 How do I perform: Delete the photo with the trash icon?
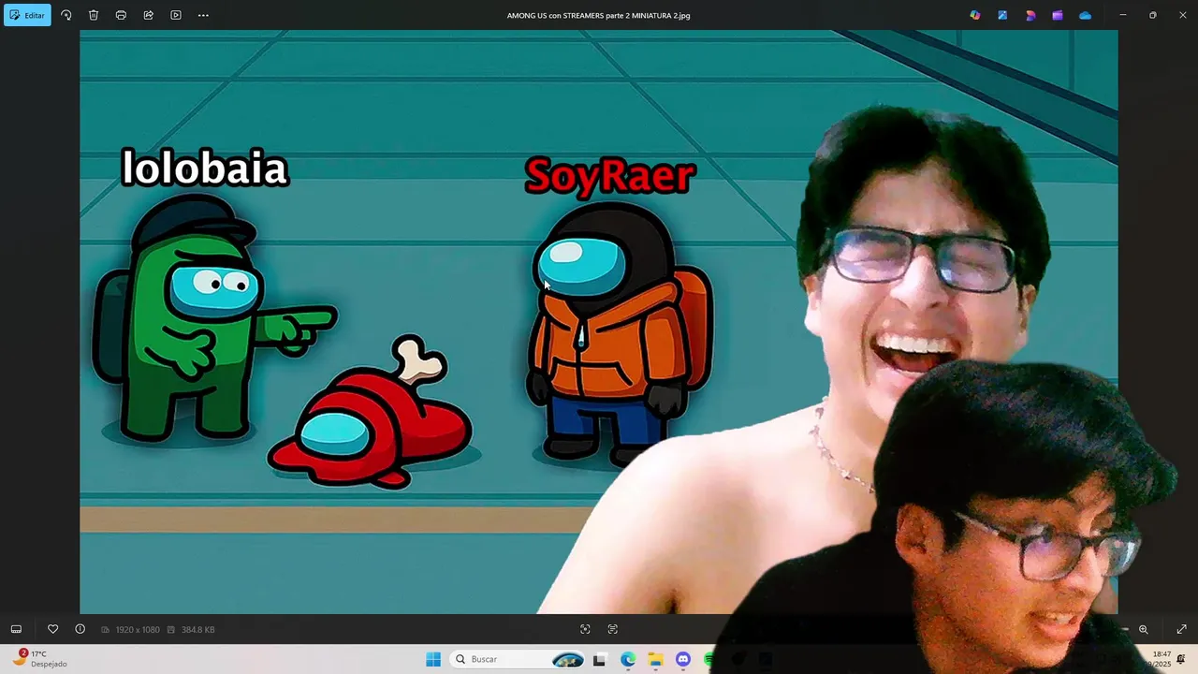[94, 15]
